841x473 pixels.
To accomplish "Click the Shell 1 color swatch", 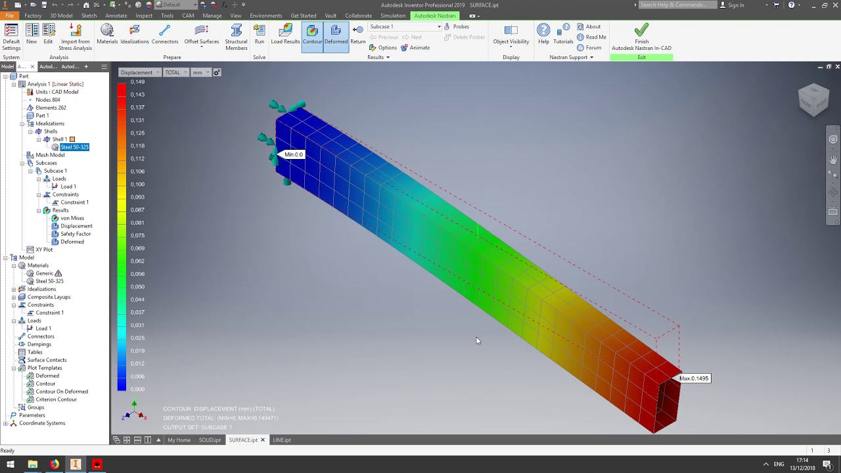I will click(x=72, y=139).
